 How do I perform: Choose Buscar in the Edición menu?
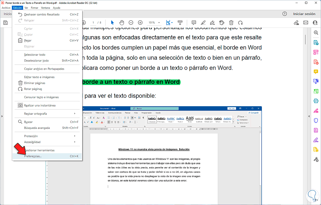[x=47, y=122]
